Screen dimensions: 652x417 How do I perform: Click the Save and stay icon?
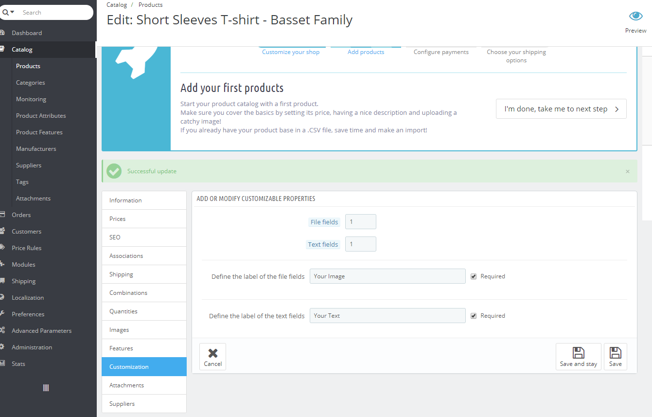(x=578, y=353)
